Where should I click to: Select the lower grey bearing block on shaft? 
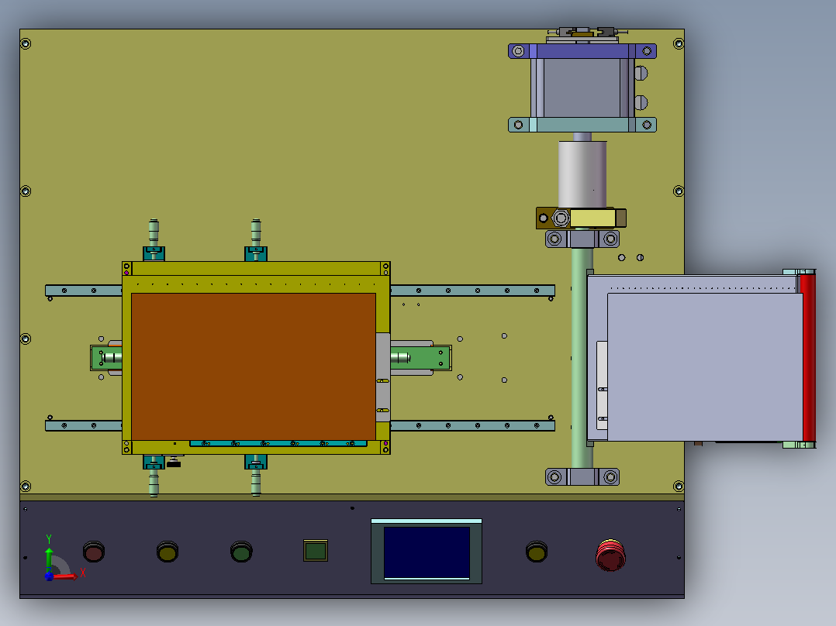(582, 476)
